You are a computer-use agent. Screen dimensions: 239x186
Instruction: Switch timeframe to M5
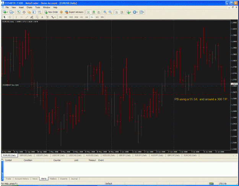[x=66, y=17]
